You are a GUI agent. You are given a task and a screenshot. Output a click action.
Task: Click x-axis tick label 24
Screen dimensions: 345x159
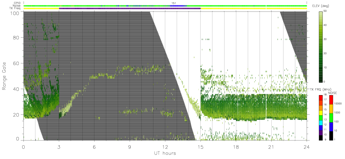pyautogui.click(x=307, y=147)
